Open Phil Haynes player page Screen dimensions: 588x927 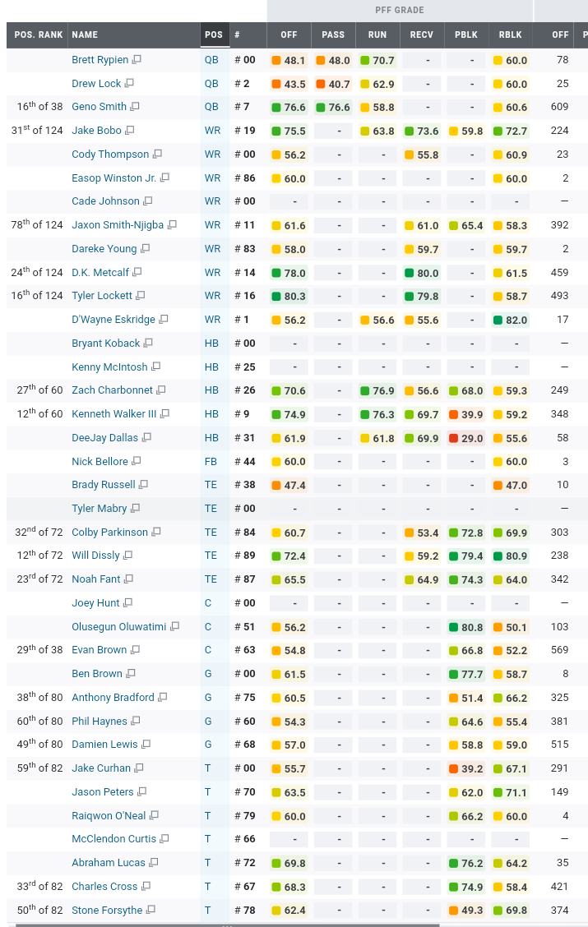[100, 722]
